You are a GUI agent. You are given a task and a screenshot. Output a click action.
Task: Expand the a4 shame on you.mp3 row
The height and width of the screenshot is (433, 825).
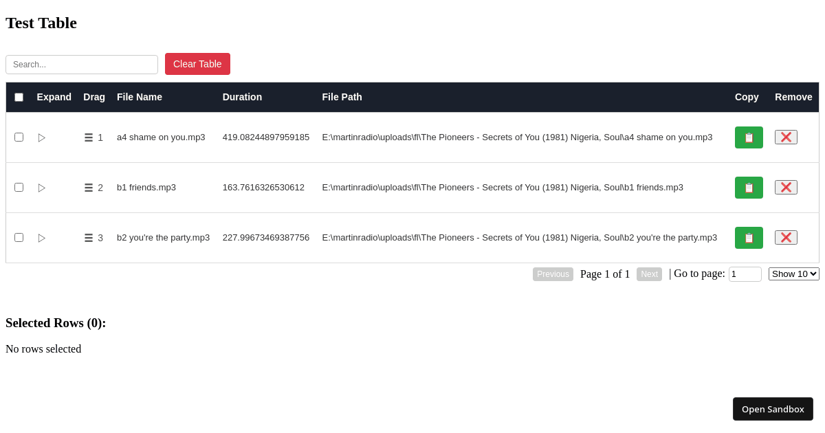pyautogui.click(x=42, y=137)
